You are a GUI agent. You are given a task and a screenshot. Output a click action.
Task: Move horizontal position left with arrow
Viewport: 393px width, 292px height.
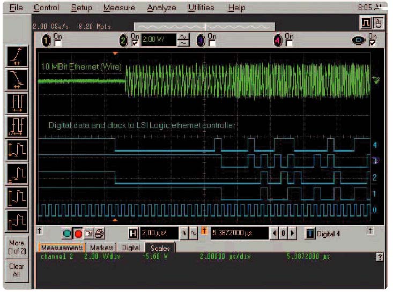pyautogui.click(x=274, y=233)
